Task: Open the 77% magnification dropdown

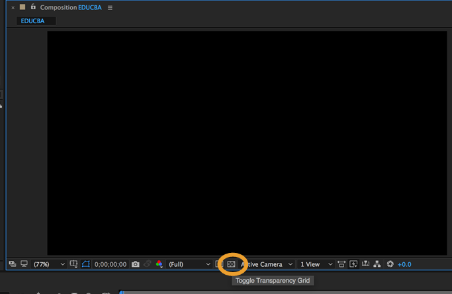Action: pos(49,264)
